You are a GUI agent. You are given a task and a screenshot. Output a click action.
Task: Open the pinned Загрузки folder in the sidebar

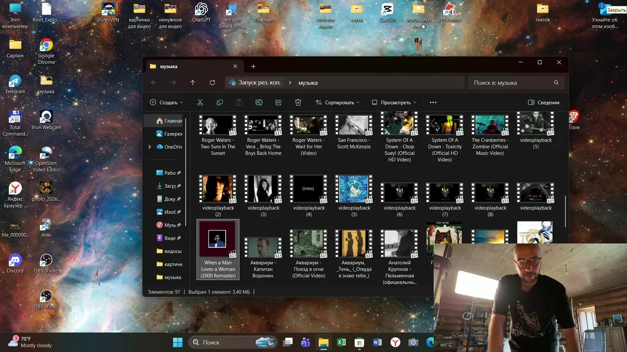[x=169, y=186]
